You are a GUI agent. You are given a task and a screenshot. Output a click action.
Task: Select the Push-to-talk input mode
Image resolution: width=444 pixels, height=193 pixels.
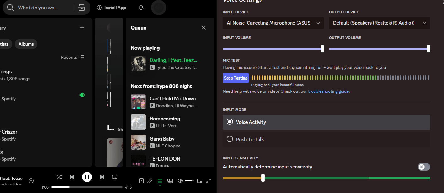tap(326, 139)
